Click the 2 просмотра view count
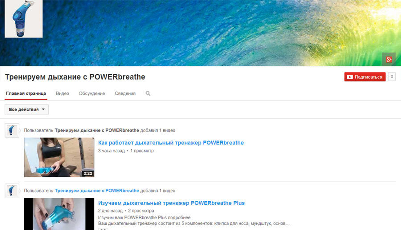Image resolution: width=401 pixels, height=230 pixels. coord(141,211)
